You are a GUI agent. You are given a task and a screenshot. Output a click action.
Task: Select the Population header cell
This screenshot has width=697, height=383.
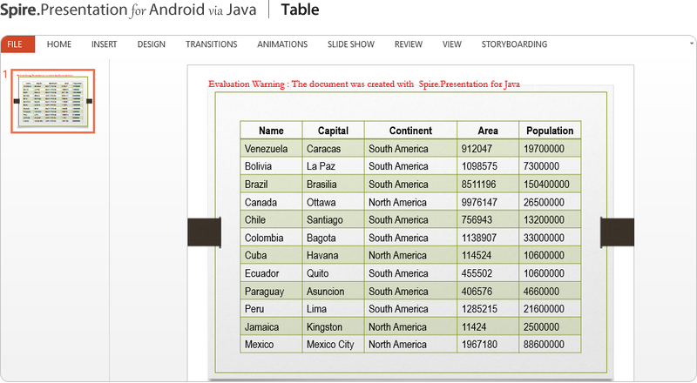550,131
